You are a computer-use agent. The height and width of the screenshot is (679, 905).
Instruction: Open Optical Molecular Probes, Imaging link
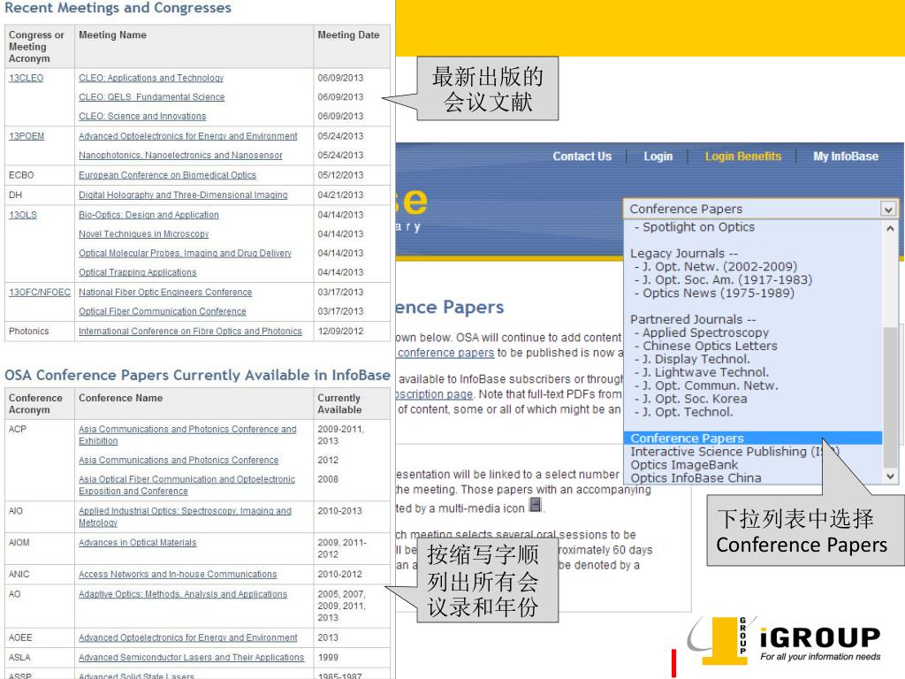tap(186, 253)
